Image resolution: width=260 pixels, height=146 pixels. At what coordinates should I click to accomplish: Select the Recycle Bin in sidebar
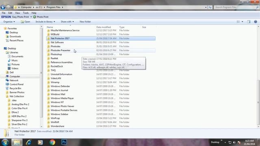tap(15, 88)
